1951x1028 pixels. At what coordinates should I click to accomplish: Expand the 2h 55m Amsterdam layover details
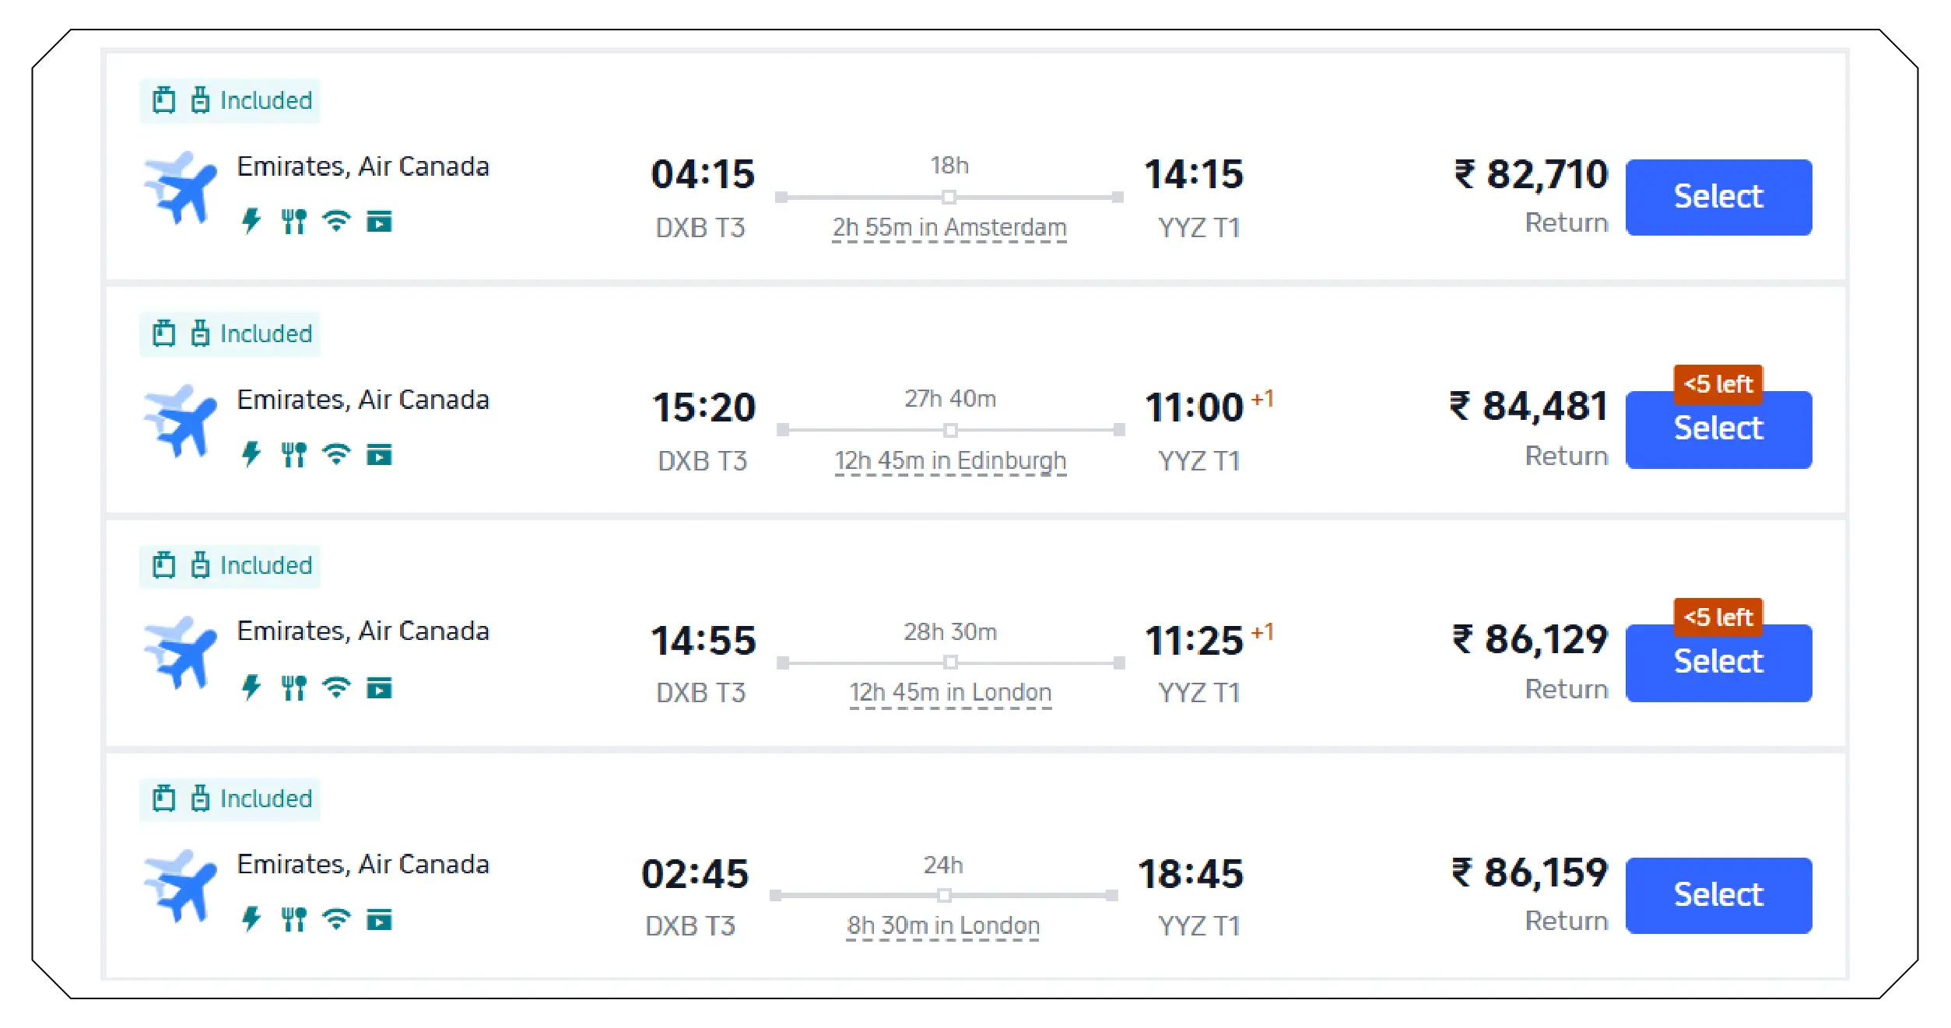(949, 227)
